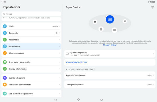The height and width of the screenshot is (102, 157).
Task: Tap the Bluetooth icon in settings list
Action: 5,33
